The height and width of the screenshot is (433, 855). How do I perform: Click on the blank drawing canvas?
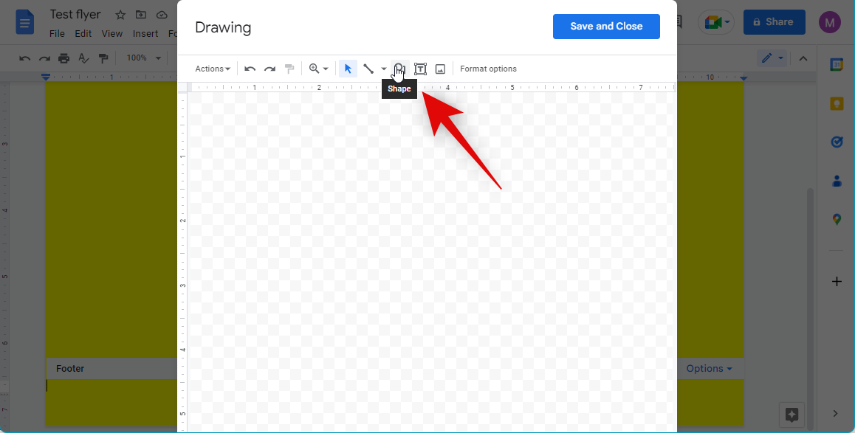pyautogui.click(x=428, y=258)
